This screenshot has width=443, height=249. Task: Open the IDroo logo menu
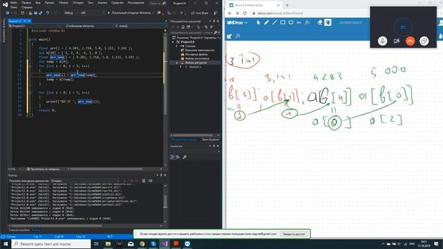pyautogui.click(x=237, y=23)
